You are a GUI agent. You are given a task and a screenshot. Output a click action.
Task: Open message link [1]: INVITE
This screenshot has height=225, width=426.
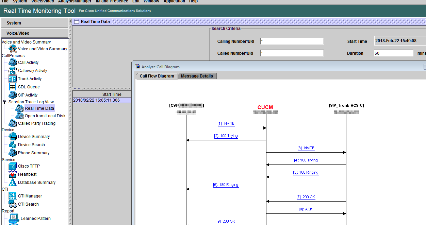(x=226, y=124)
